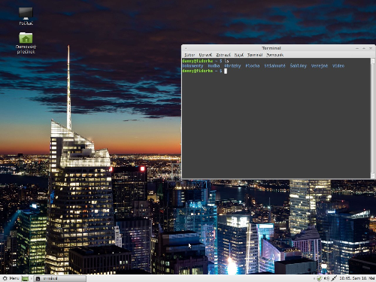Open the Nájsť menu in Terminal
This screenshot has height=282, width=376.
pos(239,55)
